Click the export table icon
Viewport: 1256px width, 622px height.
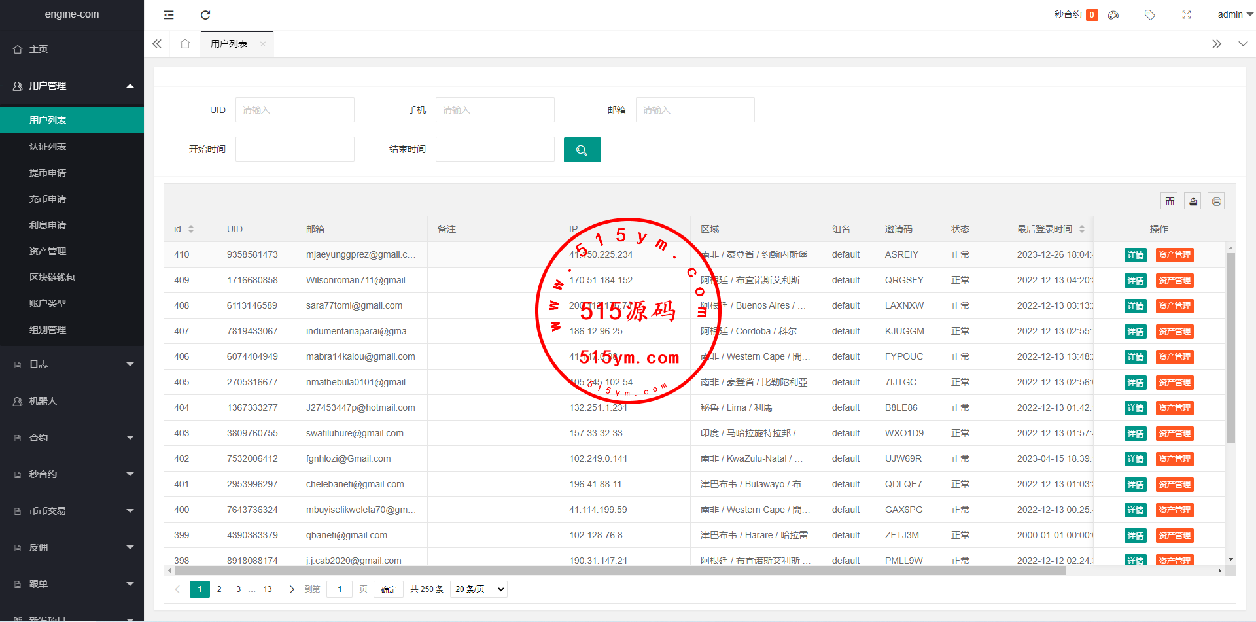1193,201
